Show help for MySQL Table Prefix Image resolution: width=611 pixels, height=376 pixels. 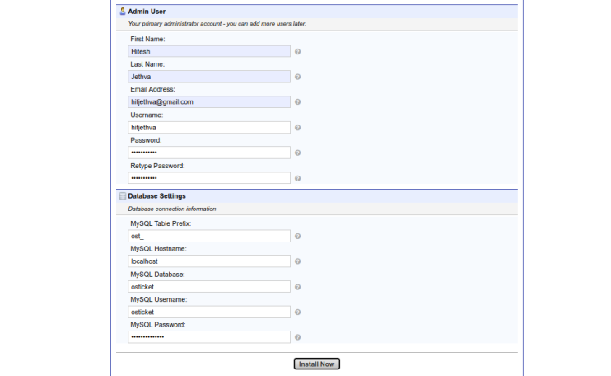297,236
